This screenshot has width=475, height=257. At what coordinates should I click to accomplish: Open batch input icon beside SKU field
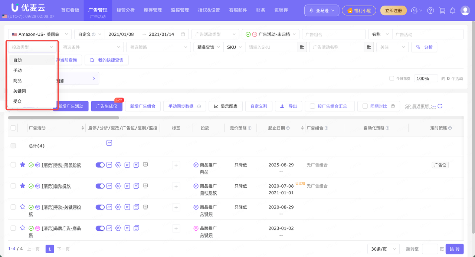pyautogui.click(x=302, y=47)
